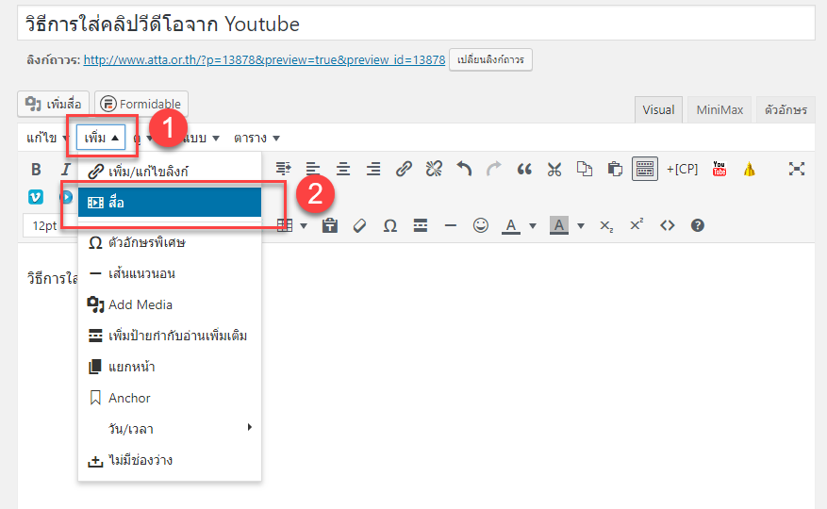The image size is (827, 509).
Task: Click the YouTube embed icon
Action: point(719,169)
